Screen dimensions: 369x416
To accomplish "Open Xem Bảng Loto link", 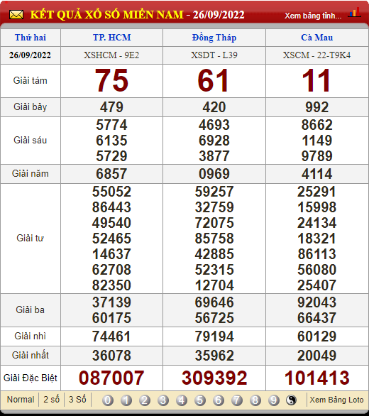I will 336,400.
